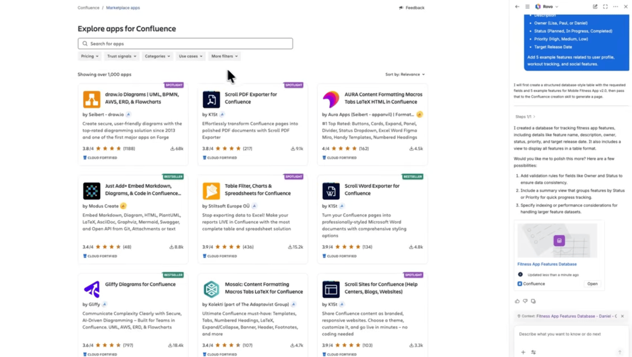Viewport: 632px width, 357px height.
Task: Click the (1188) reviews count on draw.io
Action: pos(129,149)
